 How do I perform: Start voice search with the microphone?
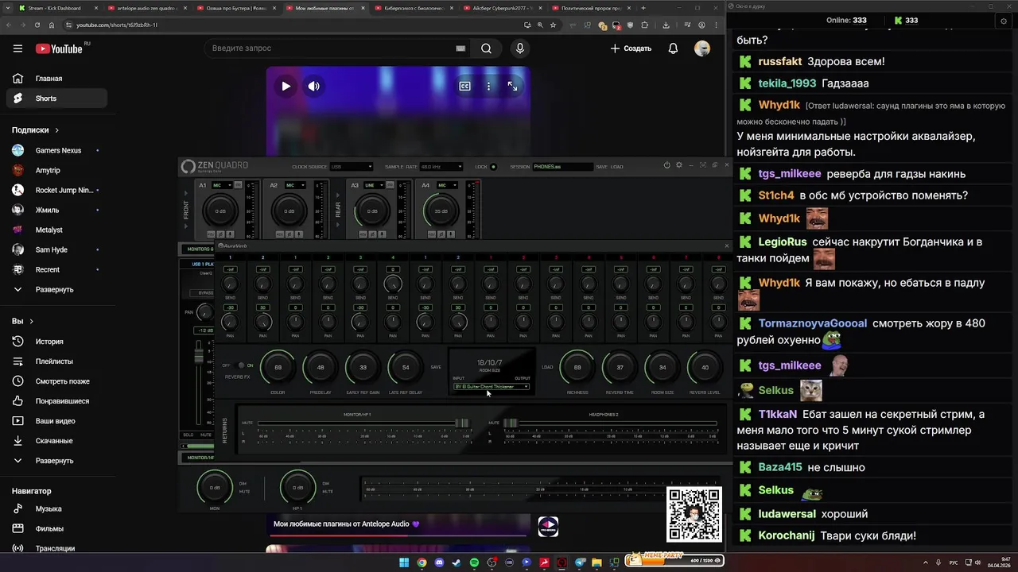pyautogui.click(x=520, y=48)
